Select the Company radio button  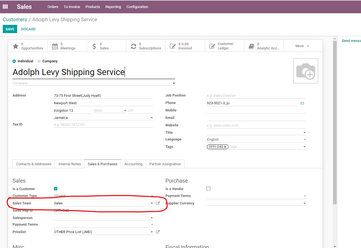(39, 61)
